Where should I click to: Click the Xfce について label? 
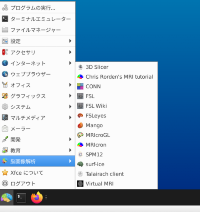[27, 173]
